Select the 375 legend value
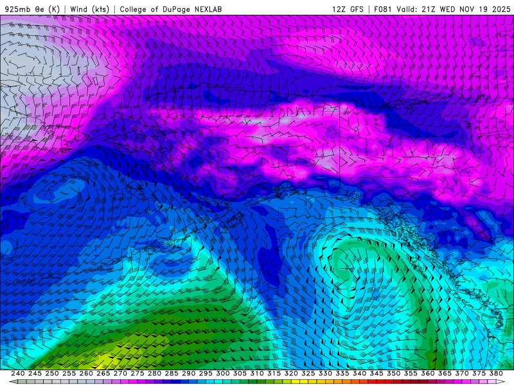The height and width of the screenshot is (385, 514). click(x=479, y=373)
